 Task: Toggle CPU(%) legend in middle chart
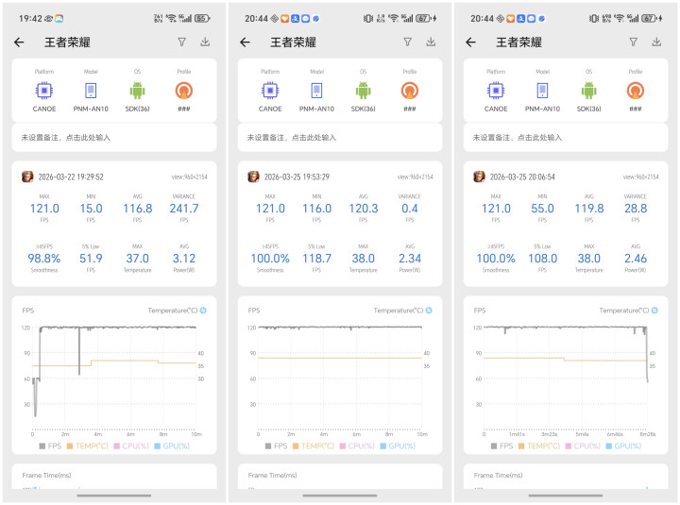click(x=357, y=446)
